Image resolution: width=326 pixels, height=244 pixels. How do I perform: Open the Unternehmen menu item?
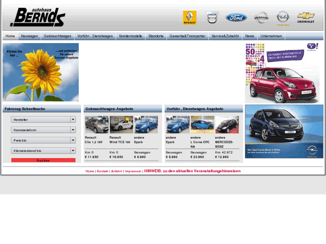pyautogui.click(x=271, y=36)
